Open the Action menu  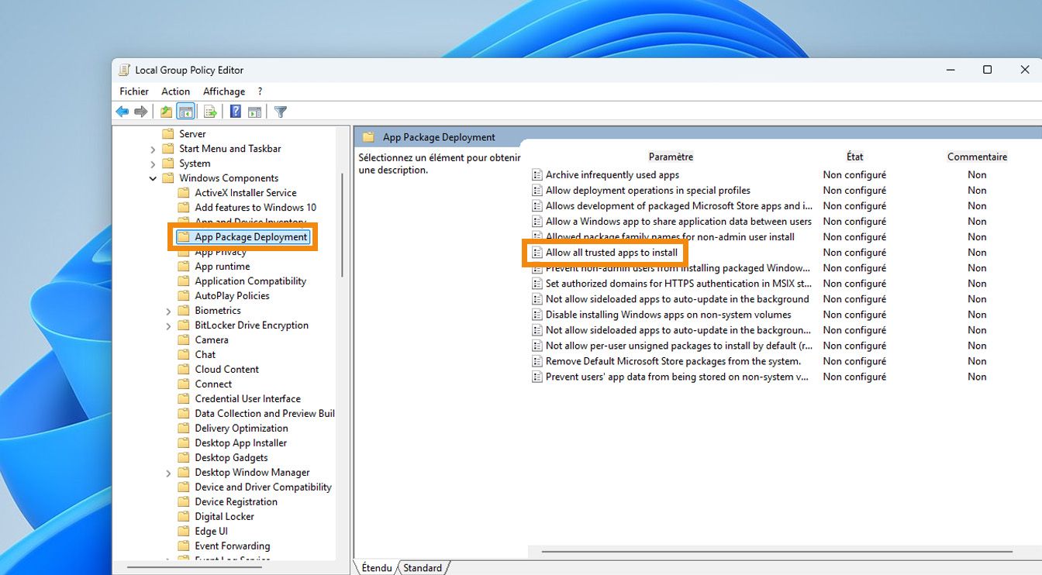tap(176, 91)
